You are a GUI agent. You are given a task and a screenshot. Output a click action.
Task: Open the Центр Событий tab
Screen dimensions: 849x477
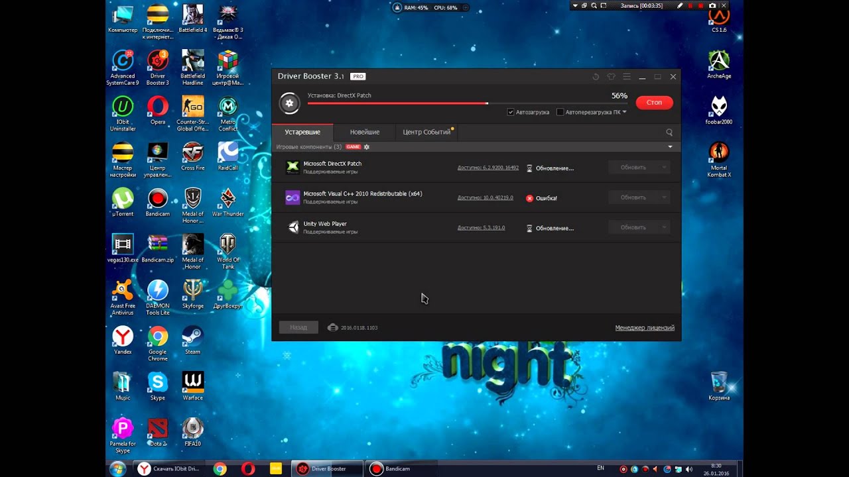click(426, 132)
